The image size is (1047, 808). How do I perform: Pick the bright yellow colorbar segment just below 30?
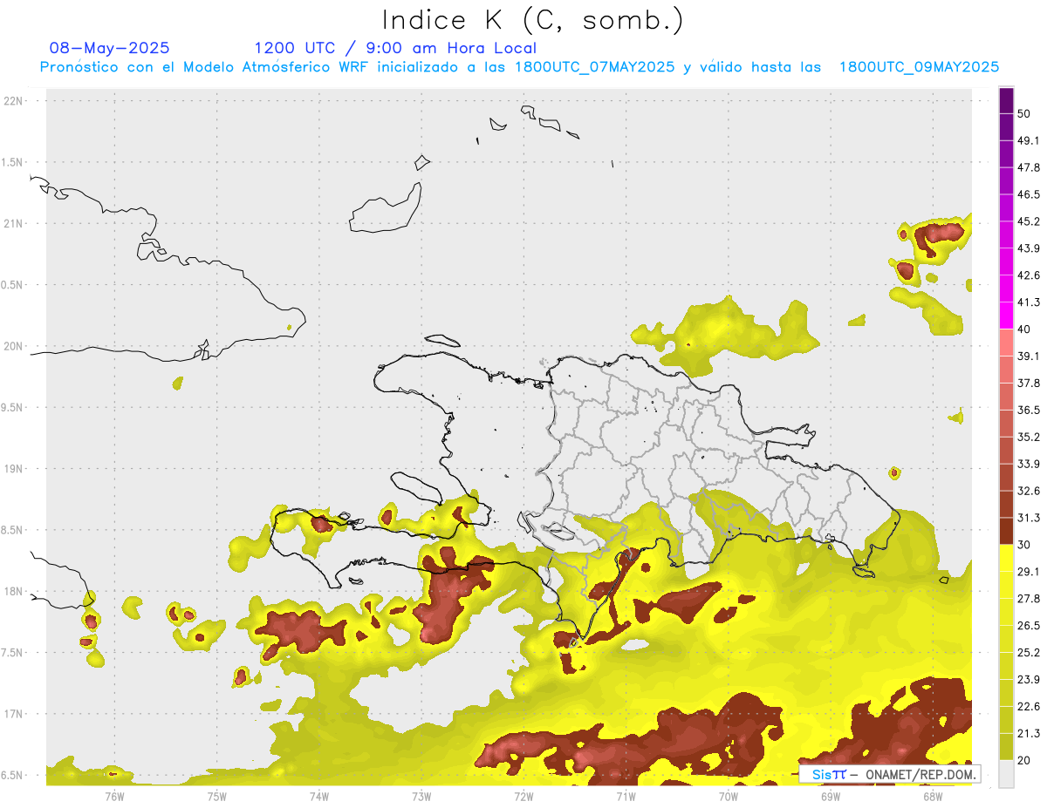[1006, 558]
